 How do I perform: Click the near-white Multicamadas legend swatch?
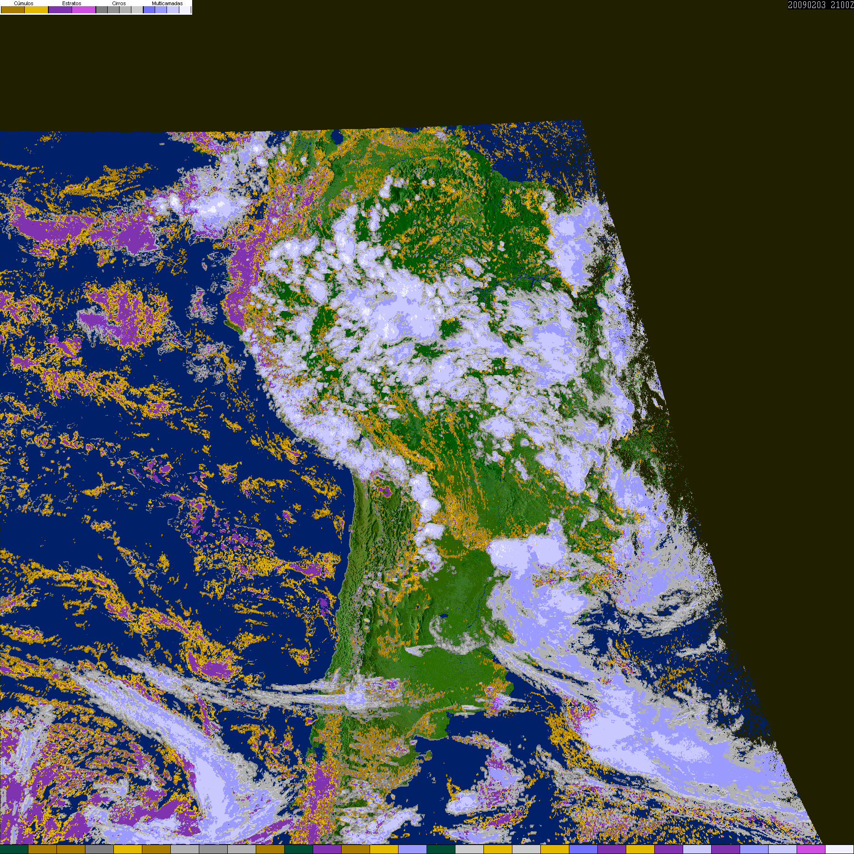pyautogui.click(x=185, y=9)
